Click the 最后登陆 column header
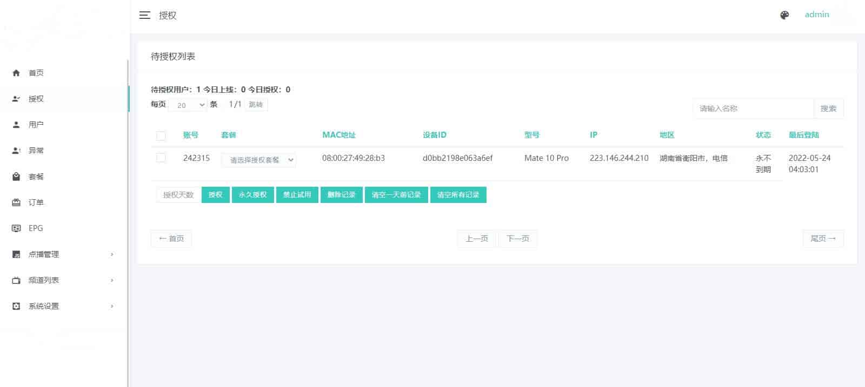Viewport: 865px width, 387px height. coord(804,135)
